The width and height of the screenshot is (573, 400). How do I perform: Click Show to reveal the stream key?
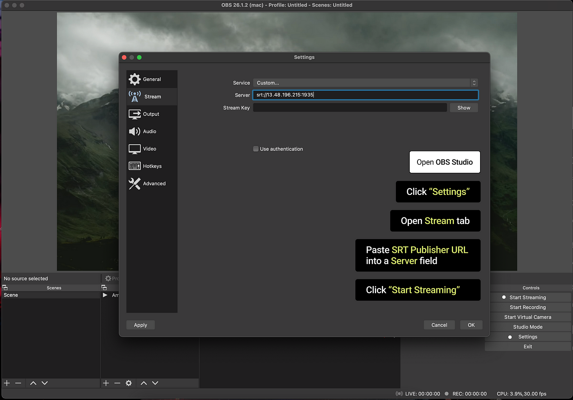pos(464,108)
